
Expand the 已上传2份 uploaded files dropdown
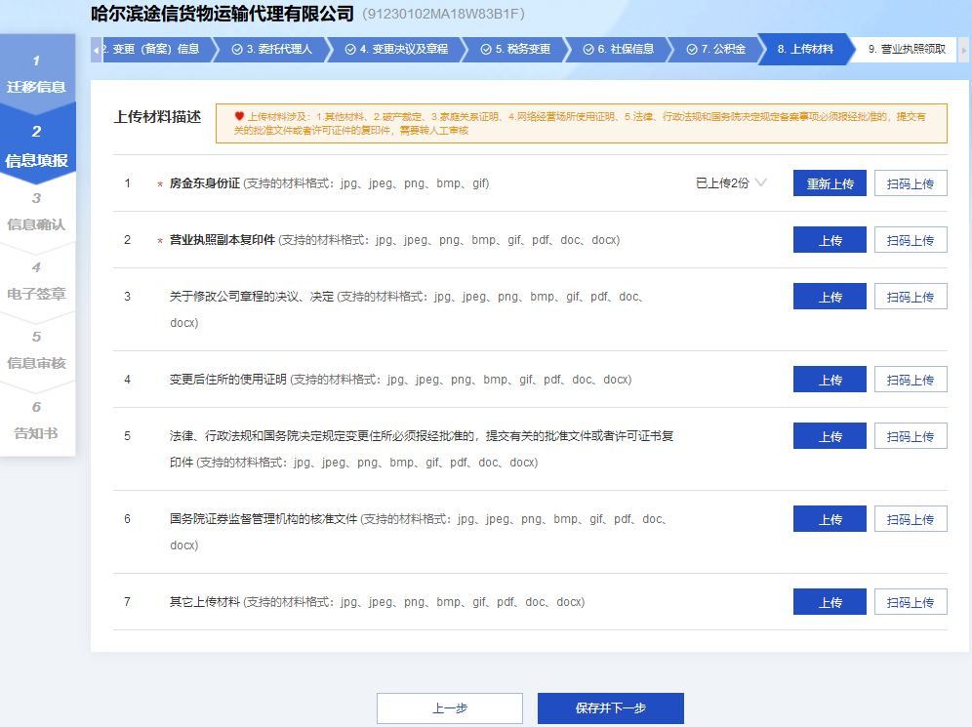pos(732,182)
